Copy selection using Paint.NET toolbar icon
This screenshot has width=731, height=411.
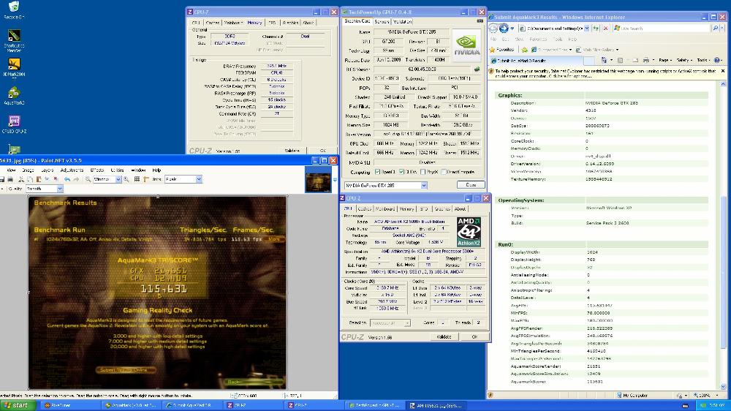(30, 179)
